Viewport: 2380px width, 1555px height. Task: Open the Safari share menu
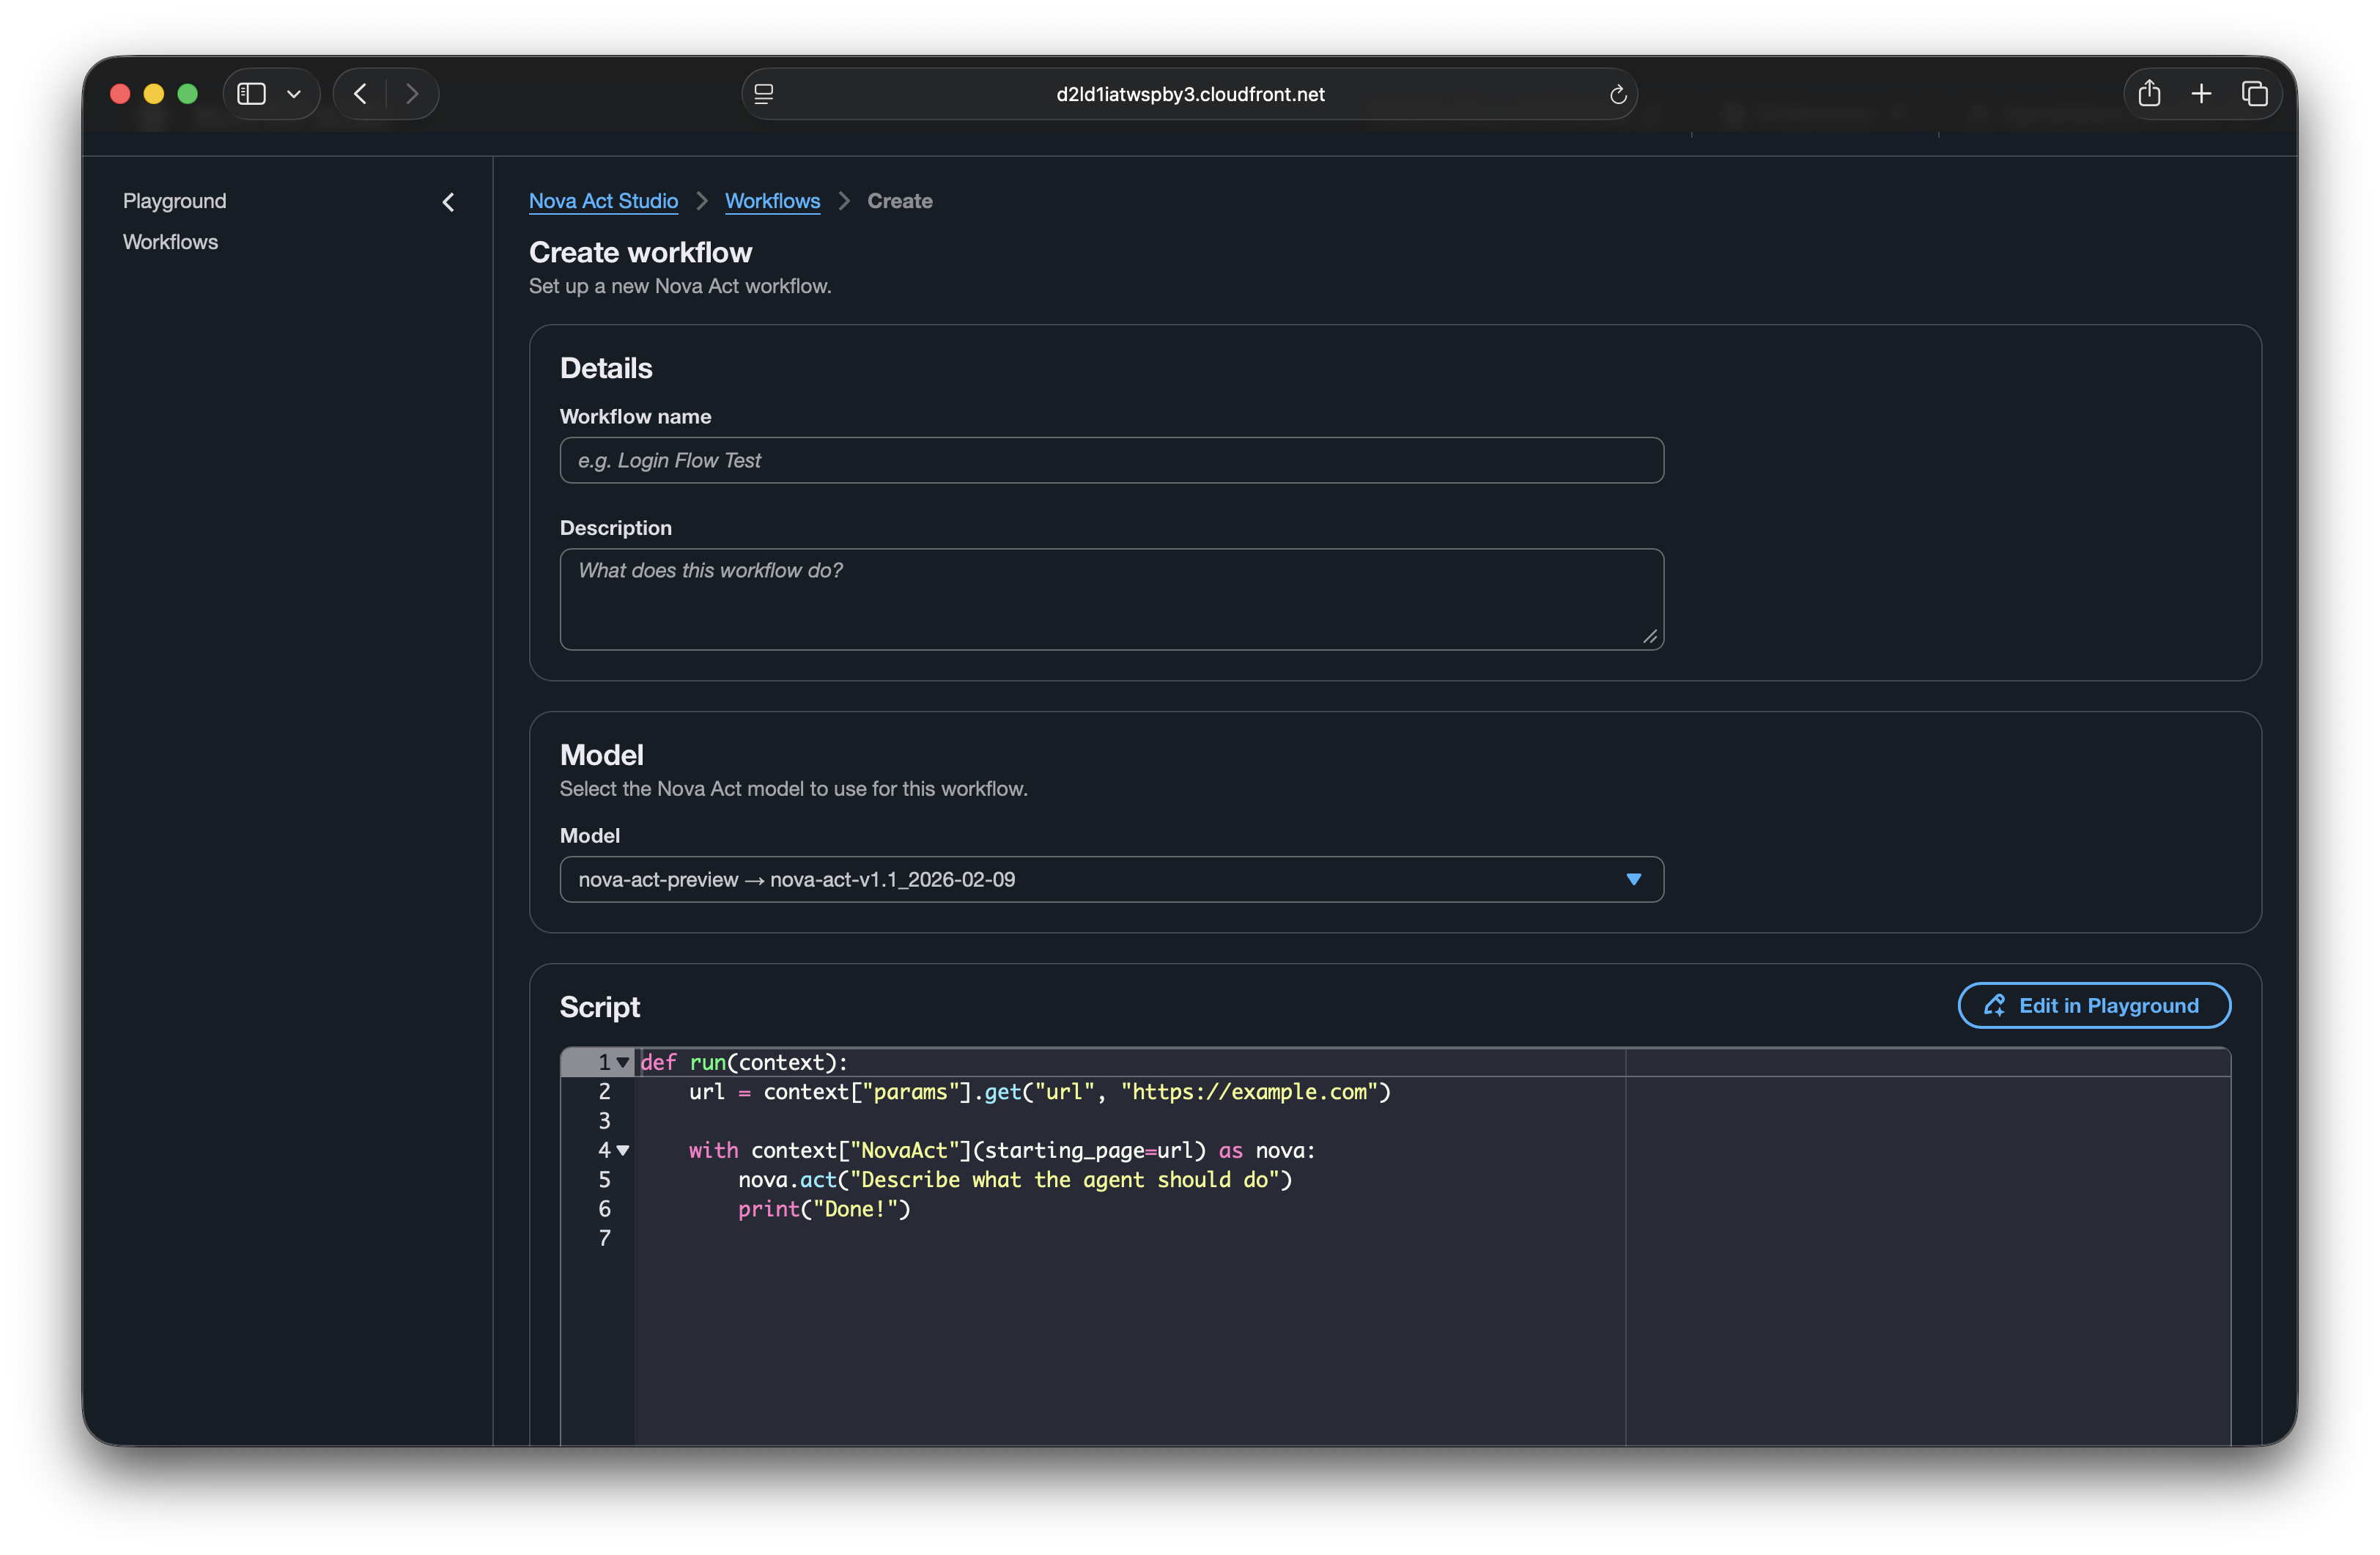pyautogui.click(x=2149, y=94)
